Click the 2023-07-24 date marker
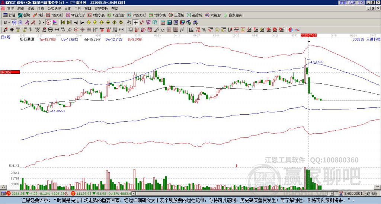 click(308, 35)
